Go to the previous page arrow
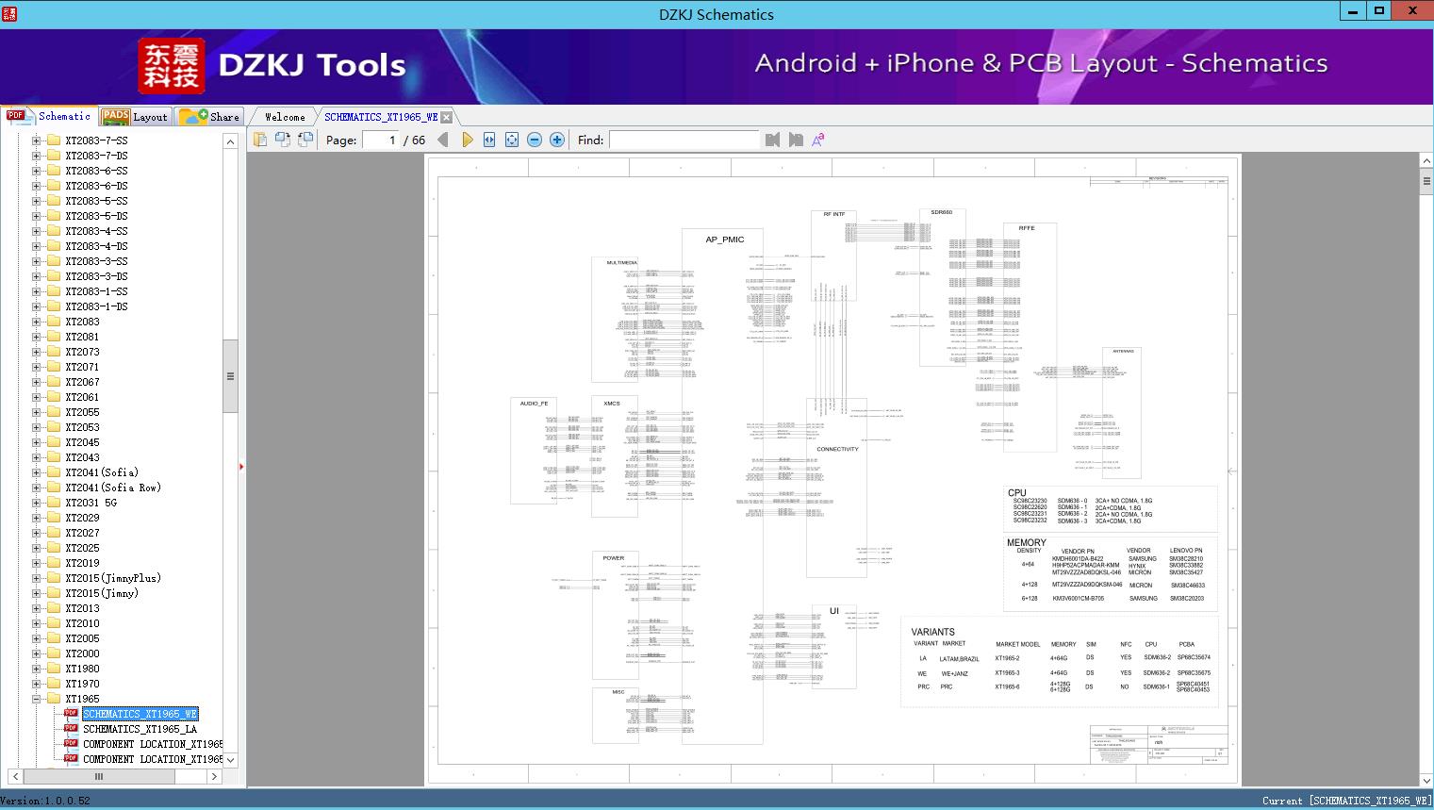Viewport: 1434px width, 810px height. click(442, 140)
